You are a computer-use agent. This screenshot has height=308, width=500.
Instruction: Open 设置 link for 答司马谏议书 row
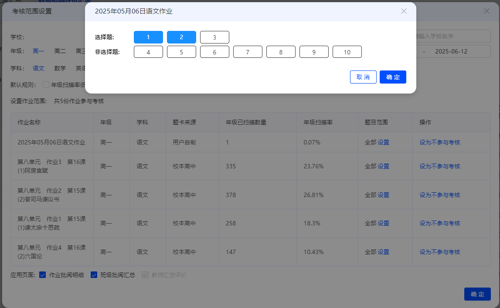click(383, 195)
